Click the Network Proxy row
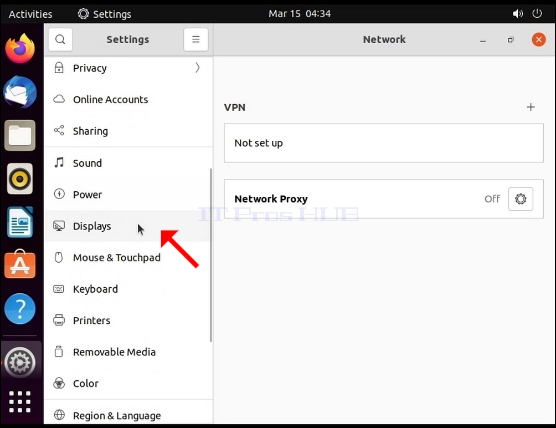556x428 pixels. pos(384,198)
